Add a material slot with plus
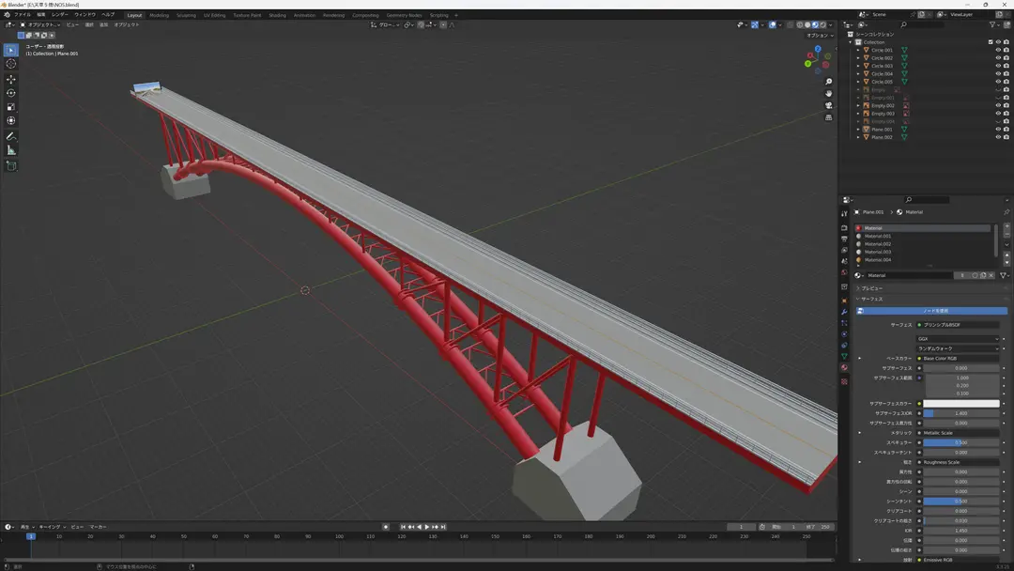 (x=1006, y=227)
